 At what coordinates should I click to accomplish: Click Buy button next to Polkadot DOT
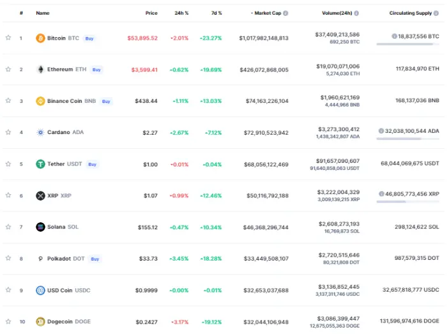(95, 259)
